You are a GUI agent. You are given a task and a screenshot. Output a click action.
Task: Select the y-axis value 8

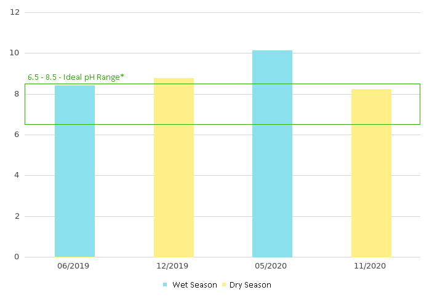17,94
